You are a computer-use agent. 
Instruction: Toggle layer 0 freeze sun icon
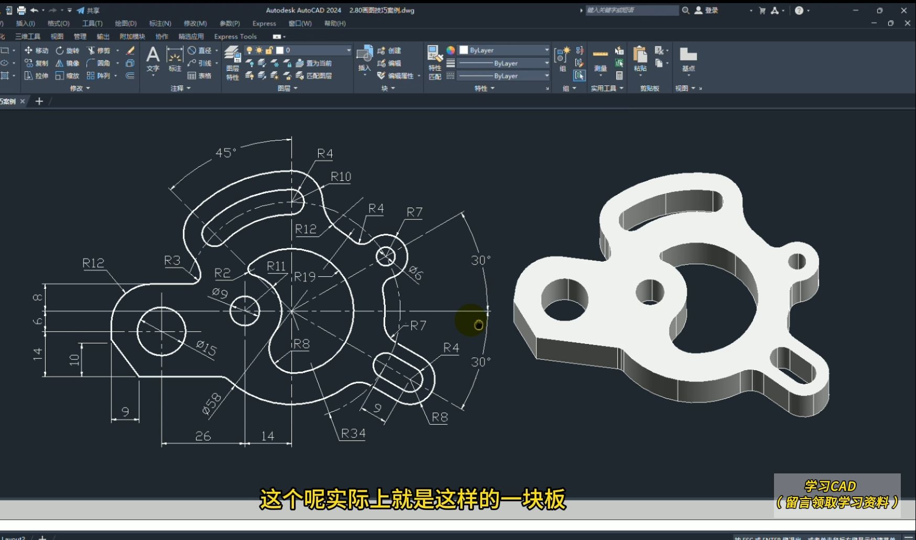click(259, 50)
